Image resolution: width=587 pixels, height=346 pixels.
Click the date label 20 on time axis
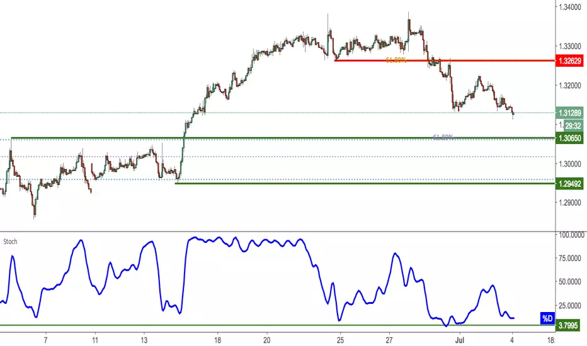266,340
